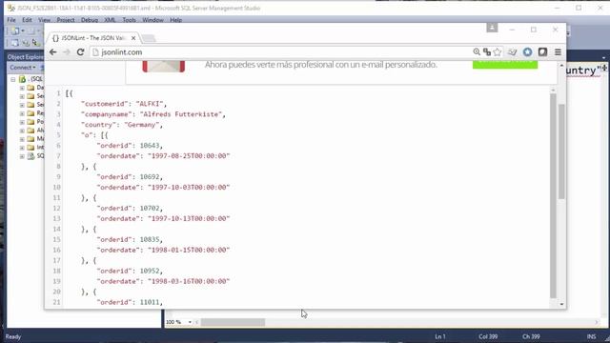Click the Chrome user profile icon
This screenshot has height=343, width=610.
click(x=492, y=28)
